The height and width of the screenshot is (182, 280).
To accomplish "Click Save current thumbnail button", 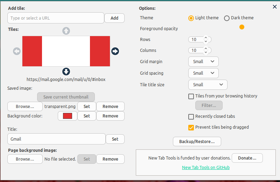I will coord(66,97).
